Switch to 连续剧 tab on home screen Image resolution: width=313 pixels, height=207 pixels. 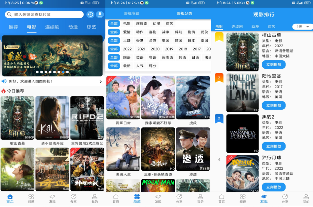click(52, 27)
